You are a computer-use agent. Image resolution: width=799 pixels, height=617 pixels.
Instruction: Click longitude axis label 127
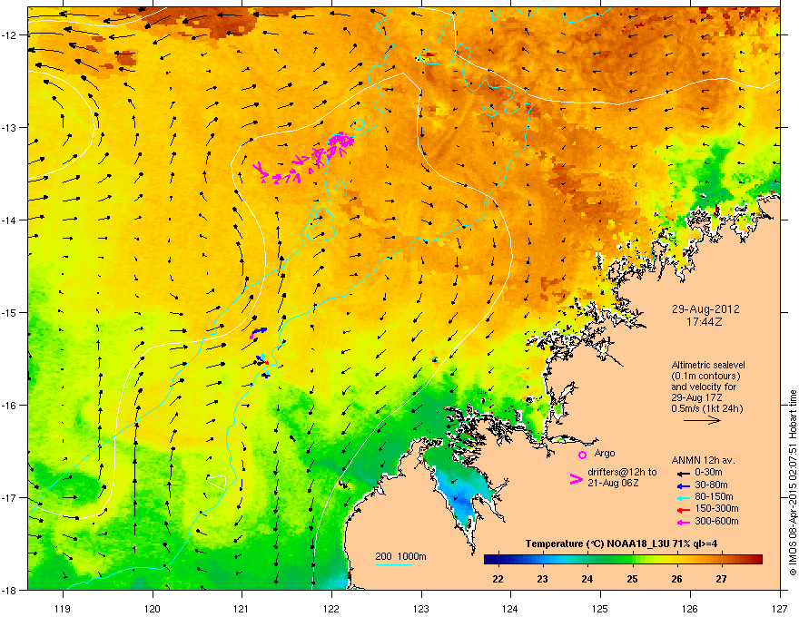[779, 609]
